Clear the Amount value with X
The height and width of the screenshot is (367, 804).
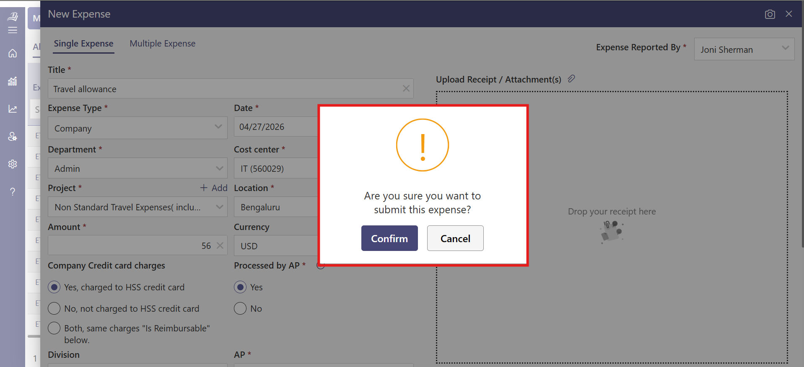click(220, 246)
